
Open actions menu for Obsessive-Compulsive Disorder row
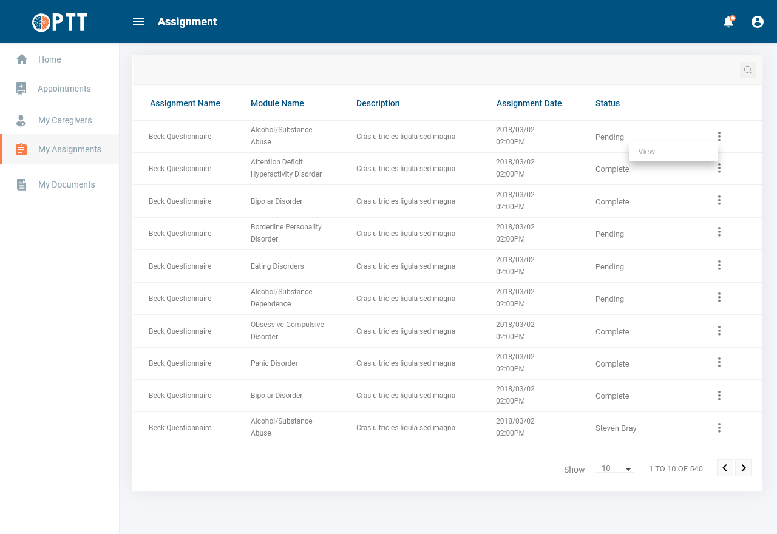point(719,331)
